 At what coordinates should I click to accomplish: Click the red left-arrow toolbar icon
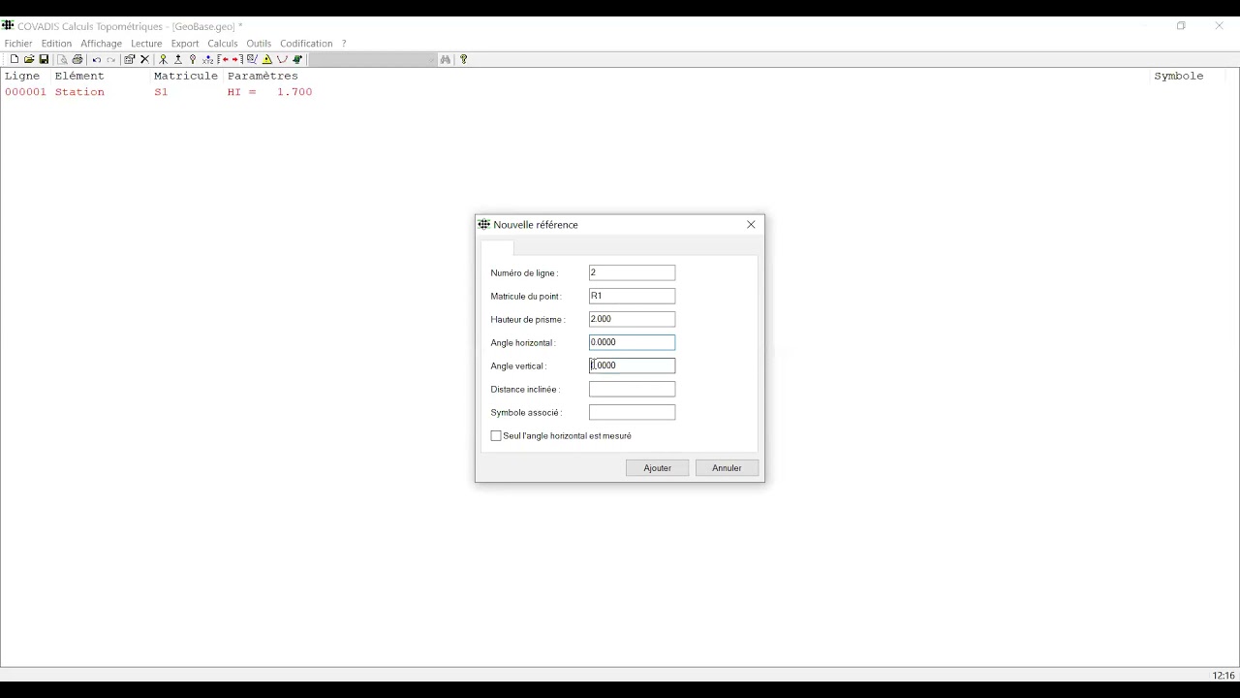[x=223, y=59]
